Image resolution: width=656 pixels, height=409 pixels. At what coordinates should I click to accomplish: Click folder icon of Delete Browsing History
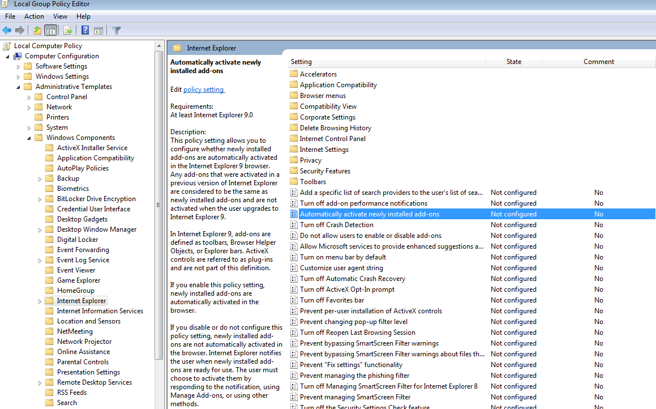point(294,127)
